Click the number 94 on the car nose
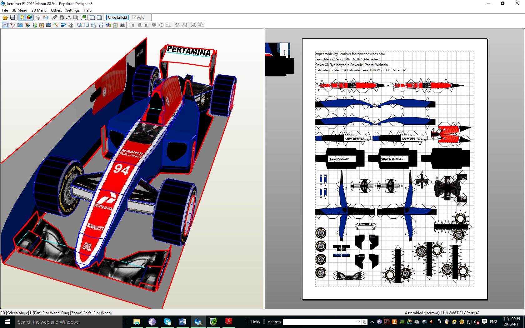The image size is (525, 328). (121, 169)
